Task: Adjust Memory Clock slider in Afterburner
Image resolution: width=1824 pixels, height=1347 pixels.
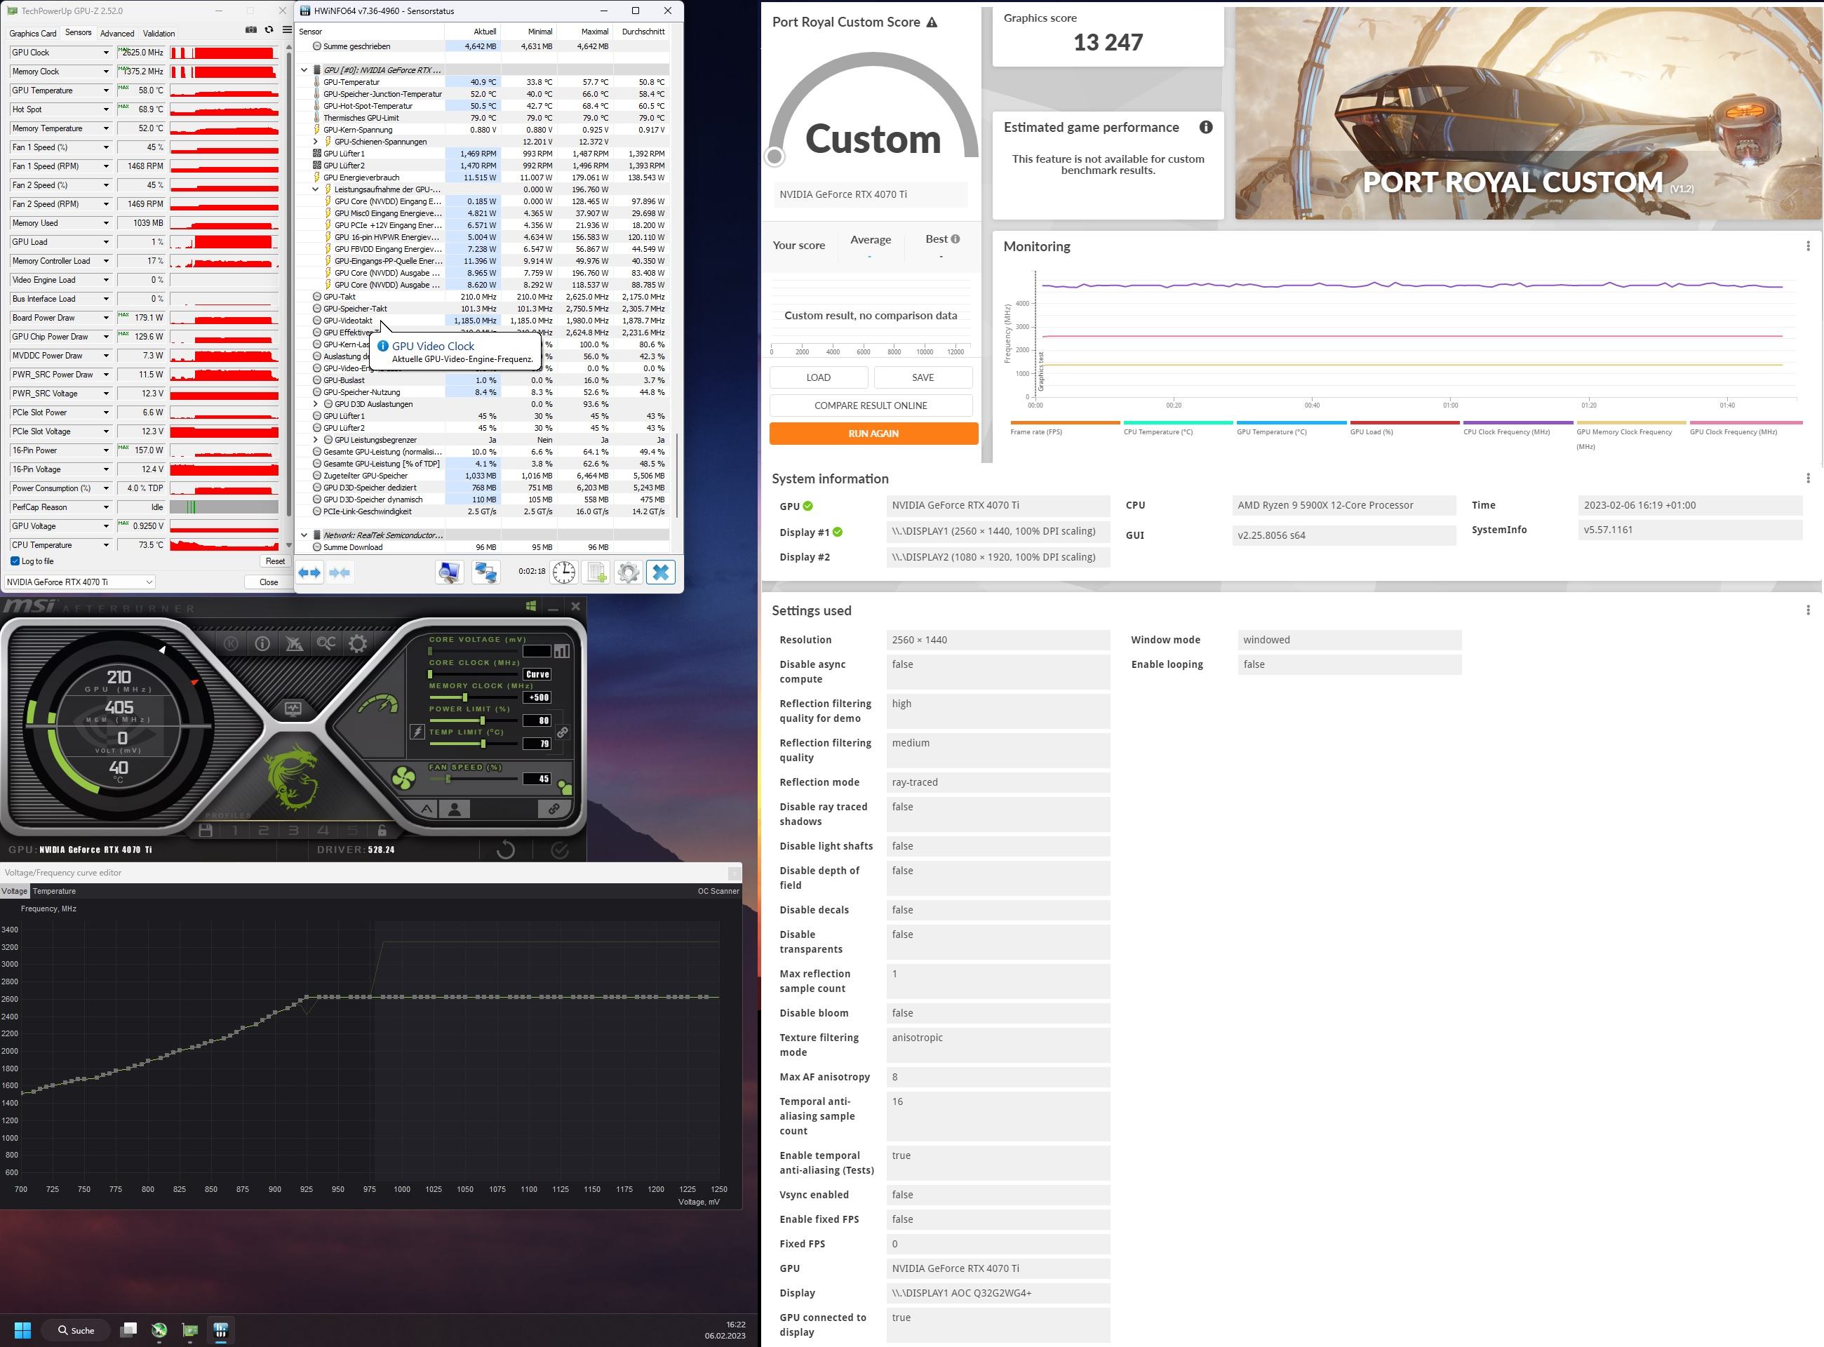Action: coord(473,698)
